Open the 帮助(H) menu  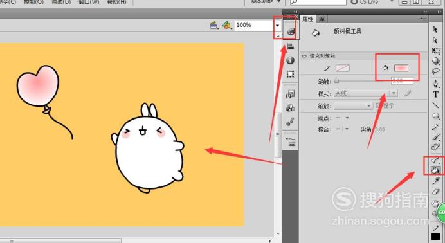116,2
